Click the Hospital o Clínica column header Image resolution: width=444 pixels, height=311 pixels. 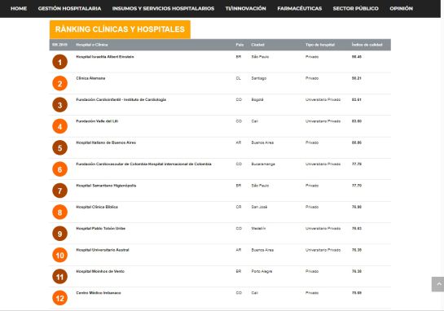pos(92,45)
